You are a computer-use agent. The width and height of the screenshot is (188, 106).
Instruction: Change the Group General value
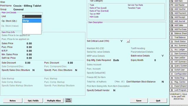(19, 9)
